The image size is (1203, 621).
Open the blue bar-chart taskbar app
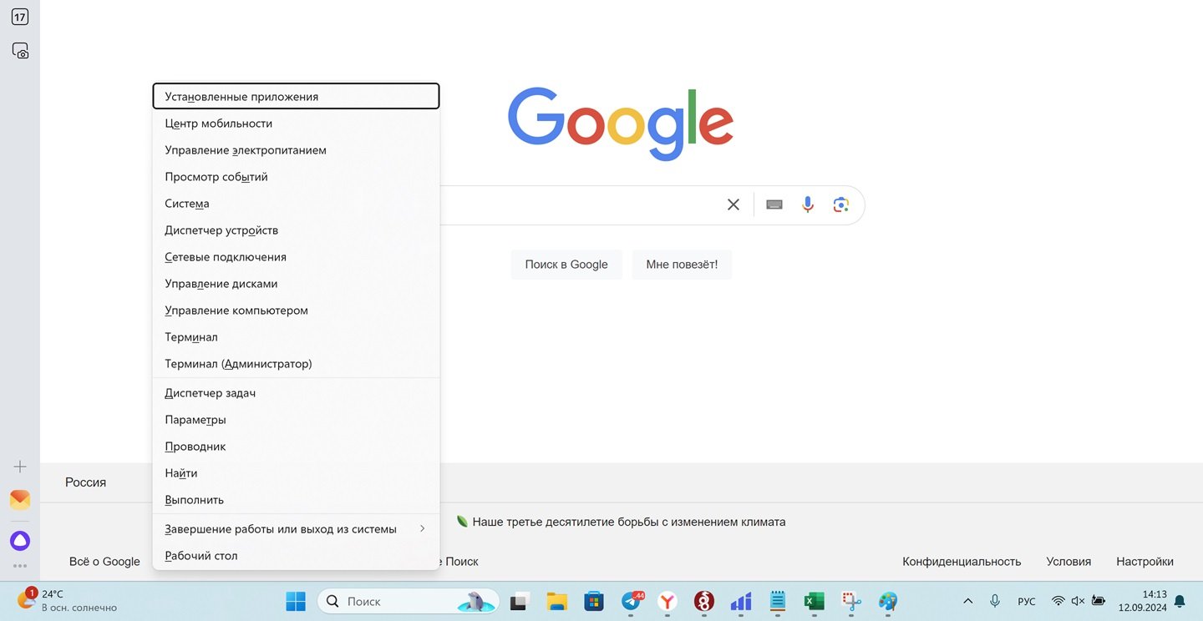[741, 601]
